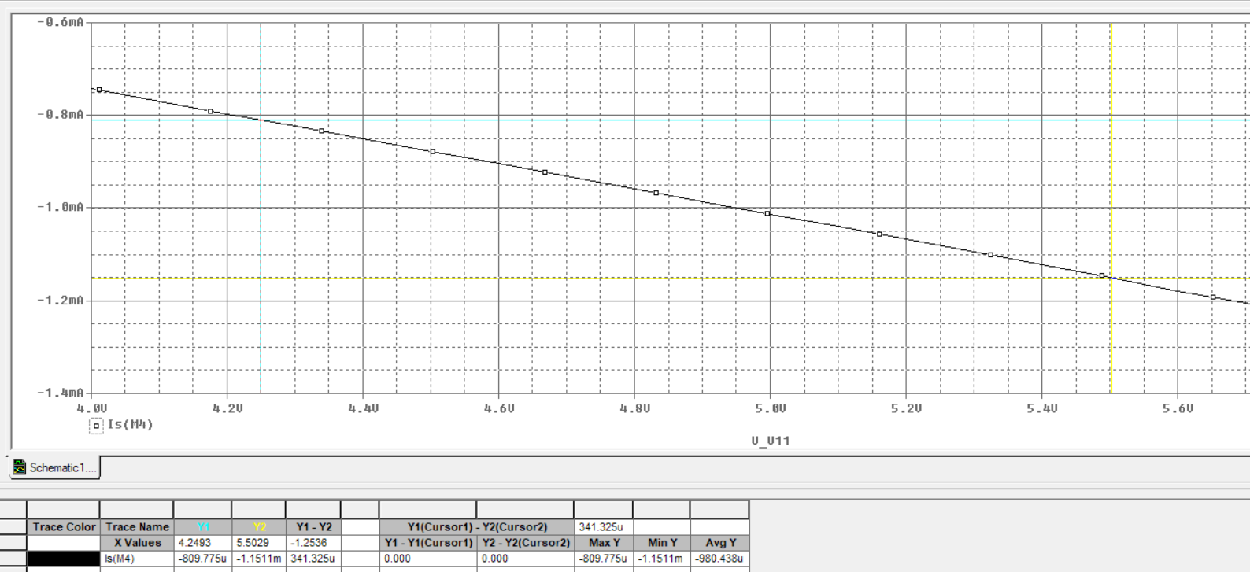Click the Is(M4) trace legend marker icon
The width and height of the screenshot is (1250, 572).
96,426
